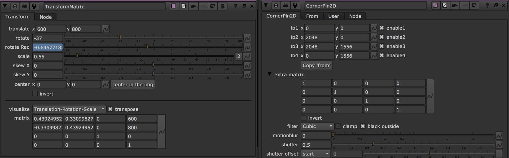This screenshot has width=509, height=158.
Task: Open help for CornerPin2D node
Action: coord(487,6)
